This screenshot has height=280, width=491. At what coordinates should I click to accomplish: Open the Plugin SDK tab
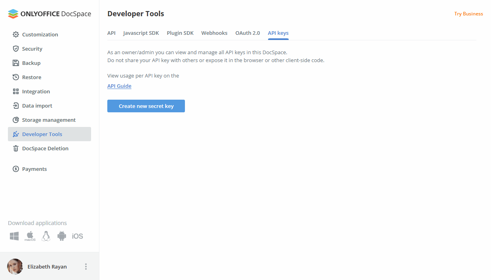180,33
